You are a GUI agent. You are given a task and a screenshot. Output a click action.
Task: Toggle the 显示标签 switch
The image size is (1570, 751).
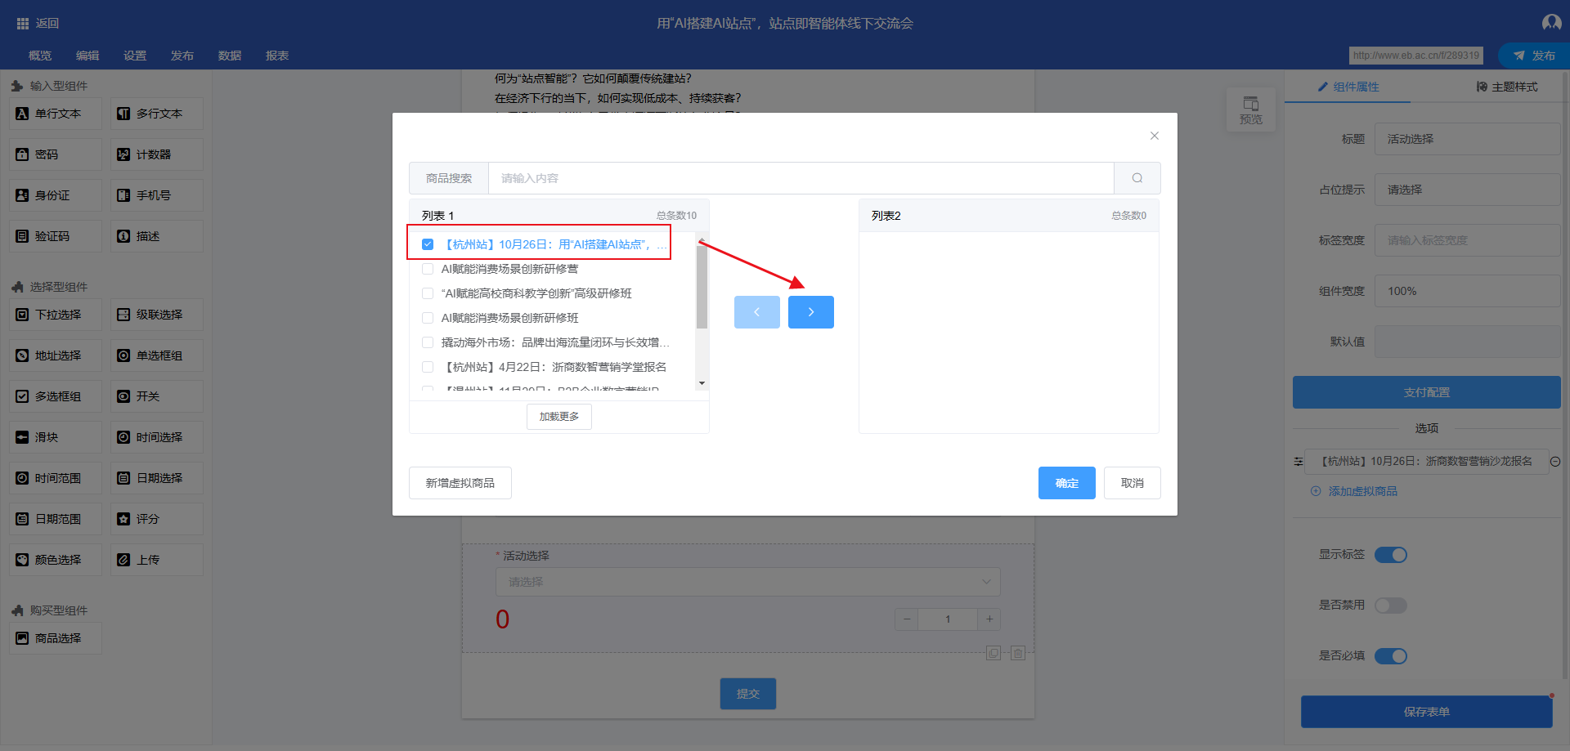coord(1390,555)
